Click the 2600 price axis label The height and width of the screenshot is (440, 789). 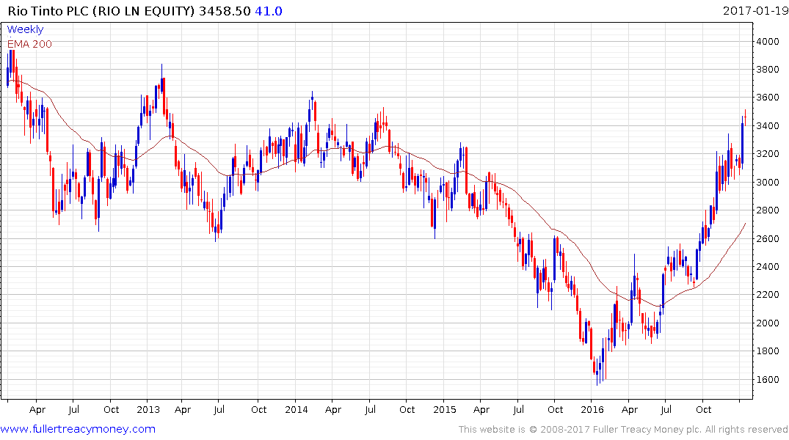click(768, 239)
